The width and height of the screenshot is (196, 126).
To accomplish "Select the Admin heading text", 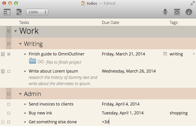I will (x=32, y=94).
